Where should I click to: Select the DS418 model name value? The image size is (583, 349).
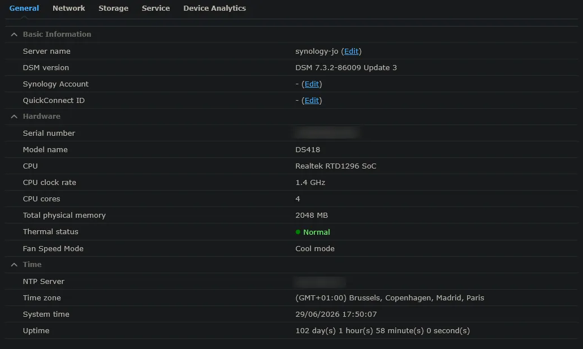point(308,149)
